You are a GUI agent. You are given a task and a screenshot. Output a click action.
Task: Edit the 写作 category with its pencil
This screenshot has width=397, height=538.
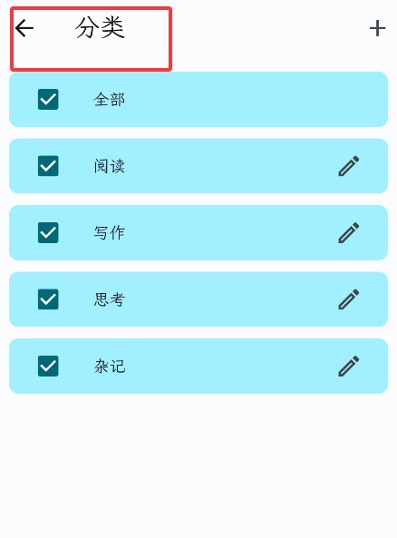point(349,232)
